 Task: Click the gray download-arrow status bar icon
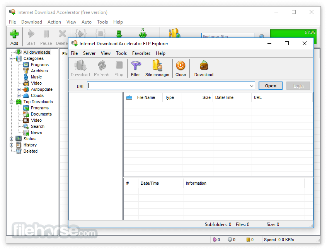[230, 240]
